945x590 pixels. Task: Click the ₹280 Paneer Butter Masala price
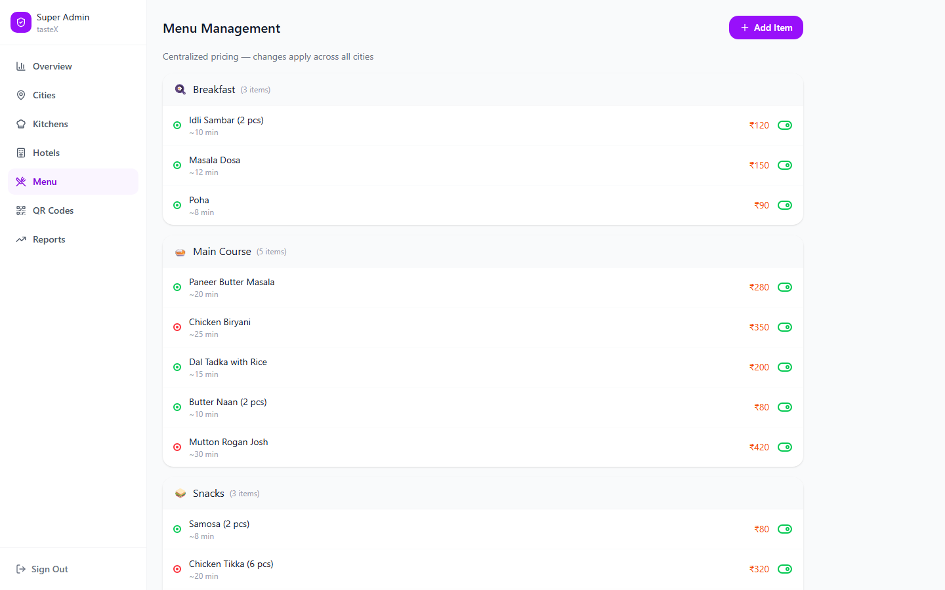(759, 287)
